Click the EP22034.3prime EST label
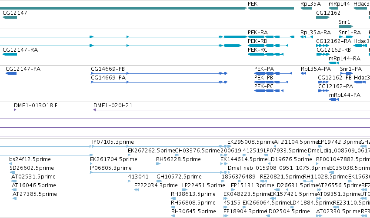370x218 pixels. click(x=156, y=185)
